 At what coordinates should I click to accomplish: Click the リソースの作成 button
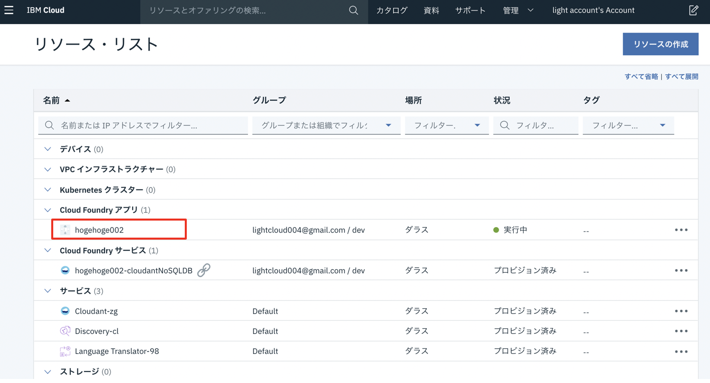click(x=660, y=44)
